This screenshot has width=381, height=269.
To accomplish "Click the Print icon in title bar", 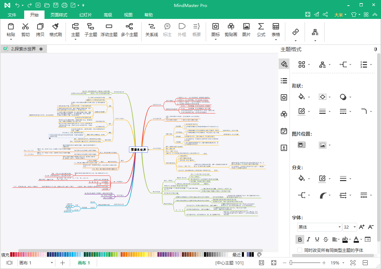I will (64, 5).
